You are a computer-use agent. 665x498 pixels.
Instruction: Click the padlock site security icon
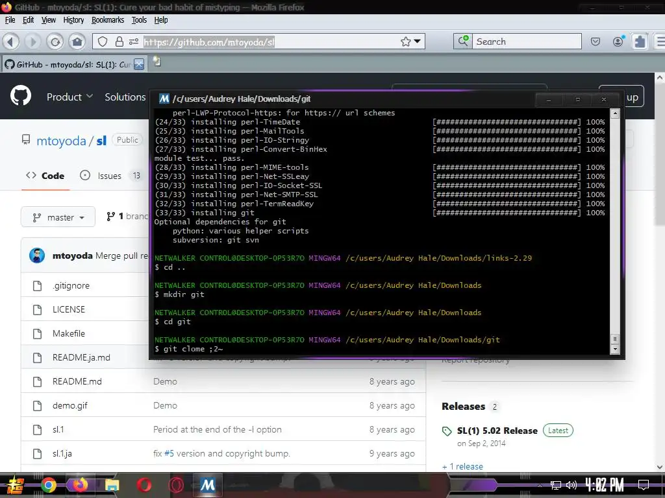pyautogui.click(x=119, y=41)
